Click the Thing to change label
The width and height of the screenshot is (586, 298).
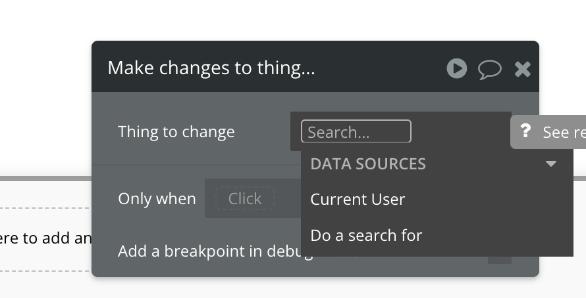tap(176, 132)
